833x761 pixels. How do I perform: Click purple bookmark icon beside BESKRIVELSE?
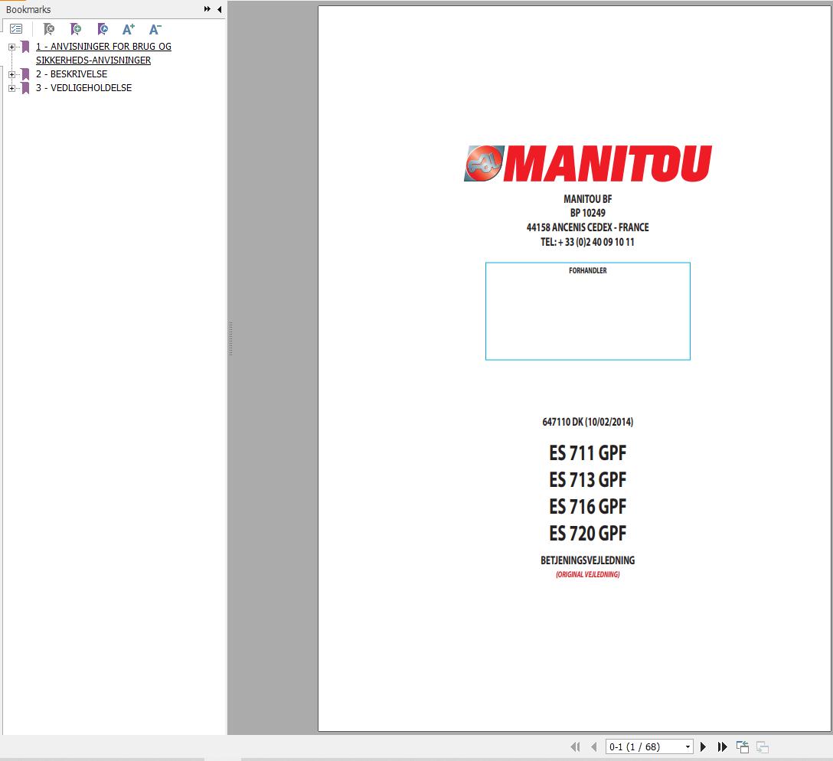click(25, 73)
